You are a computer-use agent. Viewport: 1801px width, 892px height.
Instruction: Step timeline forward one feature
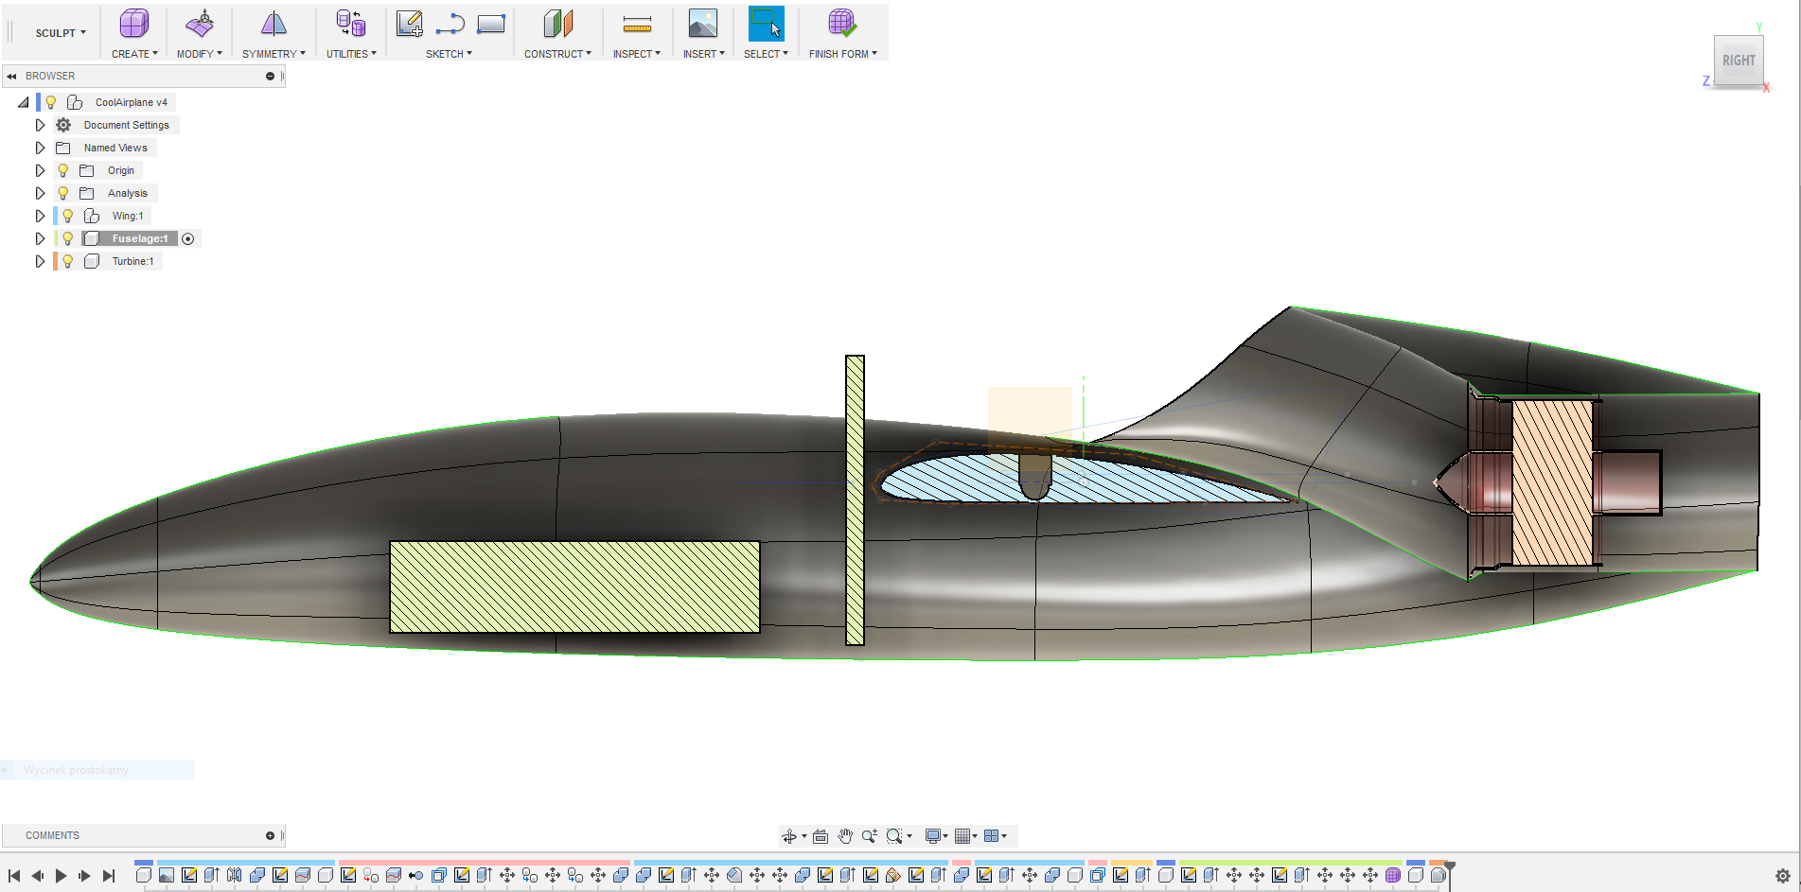tap(84, 876)
